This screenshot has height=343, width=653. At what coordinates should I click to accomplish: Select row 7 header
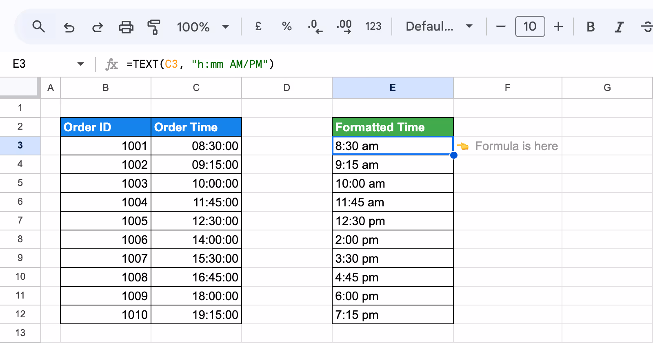[x=20, y=221]
